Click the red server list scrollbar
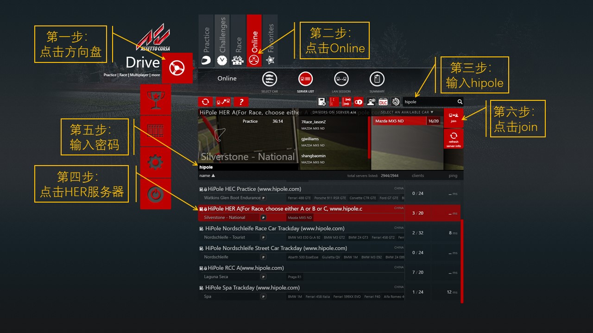Viewport: 593px width, 333px height. click(x=462, y=261)
